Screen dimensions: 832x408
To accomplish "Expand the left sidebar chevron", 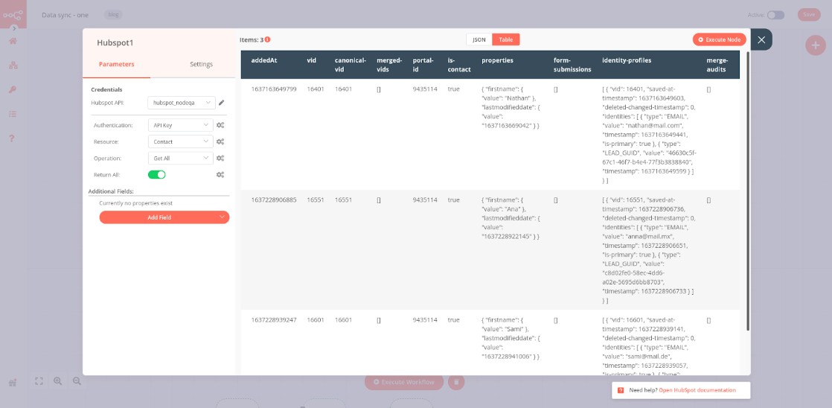I will (15, 28).
